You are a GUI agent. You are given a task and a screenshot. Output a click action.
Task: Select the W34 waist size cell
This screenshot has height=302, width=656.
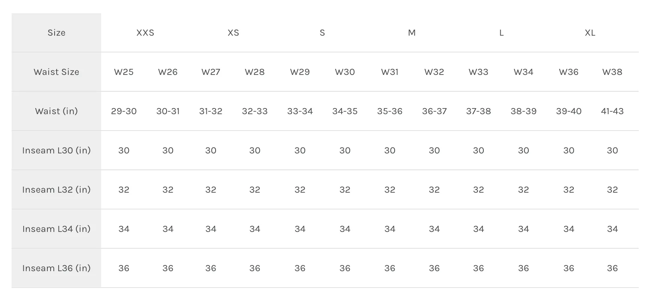[x=524, y=72]
